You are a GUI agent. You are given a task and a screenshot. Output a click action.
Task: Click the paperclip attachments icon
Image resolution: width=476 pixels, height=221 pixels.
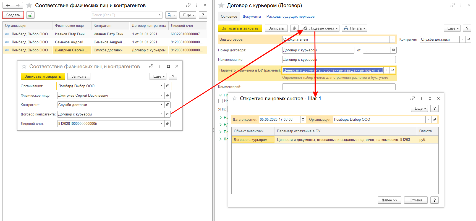tap(294, 28)
